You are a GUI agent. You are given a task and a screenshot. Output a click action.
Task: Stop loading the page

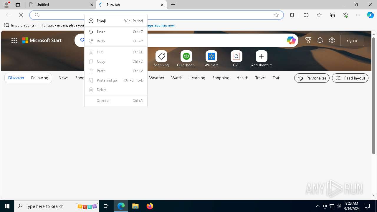point(21,15)
